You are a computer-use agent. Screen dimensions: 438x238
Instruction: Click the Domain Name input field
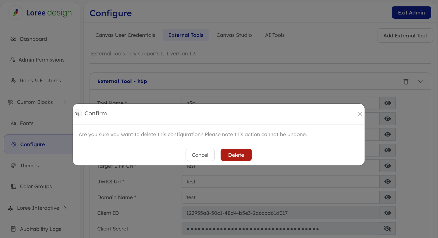[x=280, y=197]
